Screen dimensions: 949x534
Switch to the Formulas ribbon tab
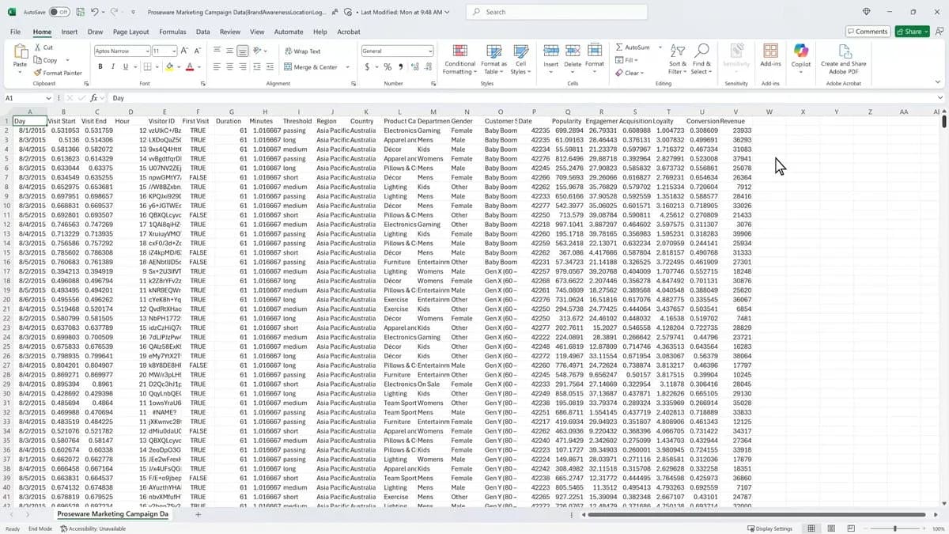tap(172, 32)
